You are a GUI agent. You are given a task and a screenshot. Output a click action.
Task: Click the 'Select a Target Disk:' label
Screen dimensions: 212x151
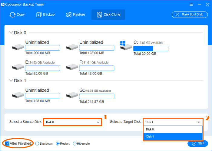(x=126, y=122)
